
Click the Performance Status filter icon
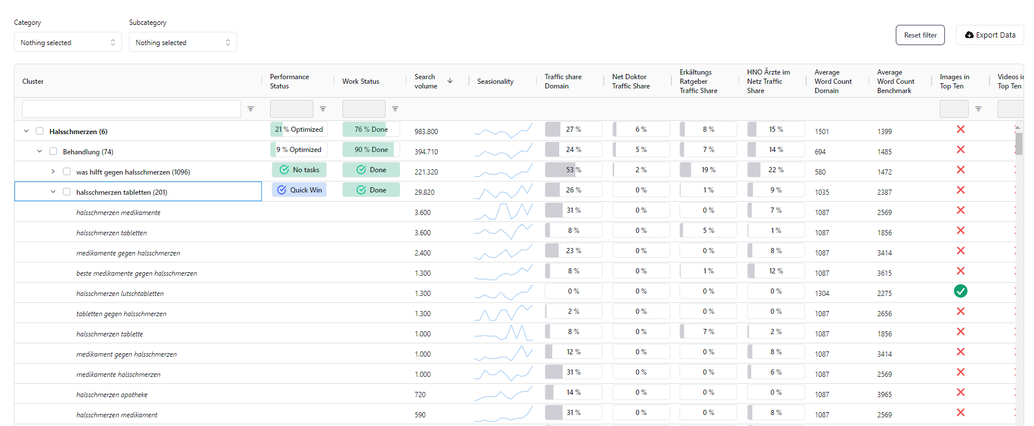click(323, 109)
